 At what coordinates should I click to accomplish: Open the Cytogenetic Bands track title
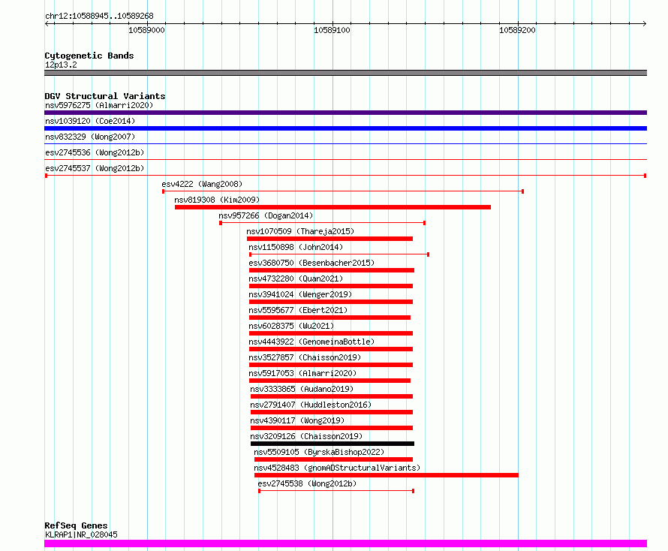89,56
